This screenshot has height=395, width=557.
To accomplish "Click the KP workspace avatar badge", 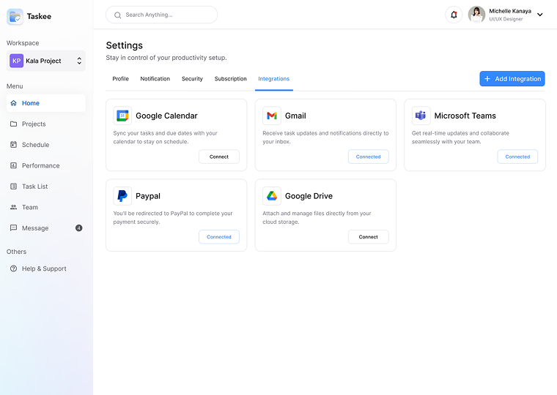I will [x=16, y=61].
